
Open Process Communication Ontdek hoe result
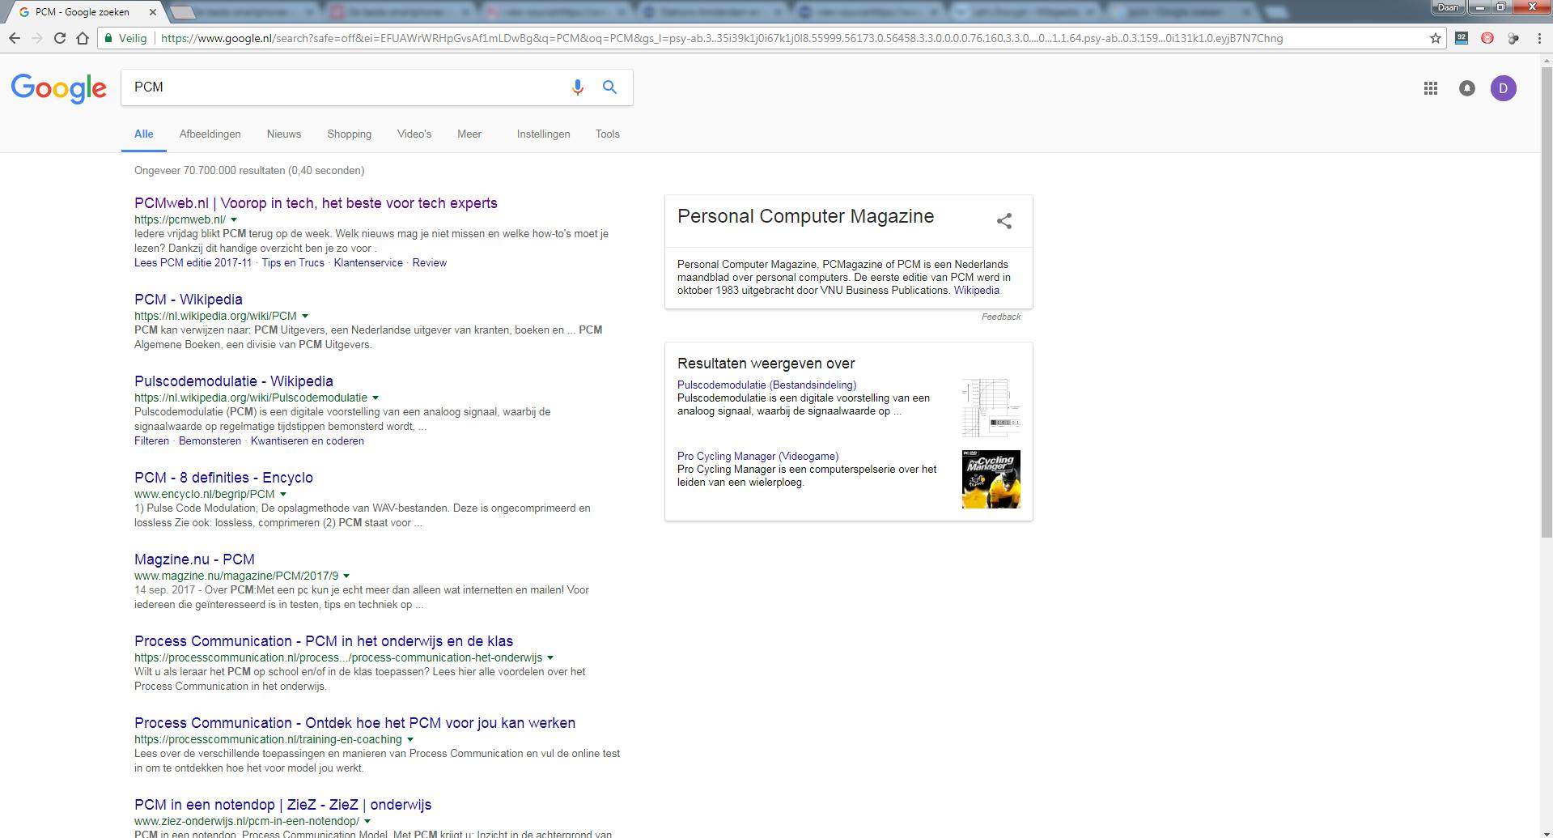(355, 723)
